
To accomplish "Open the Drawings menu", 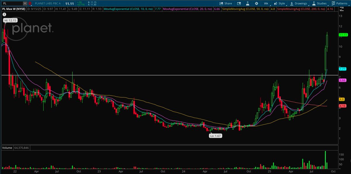I will coord(298,3).
